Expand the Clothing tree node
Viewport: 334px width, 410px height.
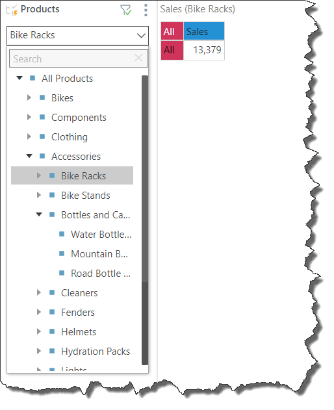pyautogui.click(x=29, y=136)
